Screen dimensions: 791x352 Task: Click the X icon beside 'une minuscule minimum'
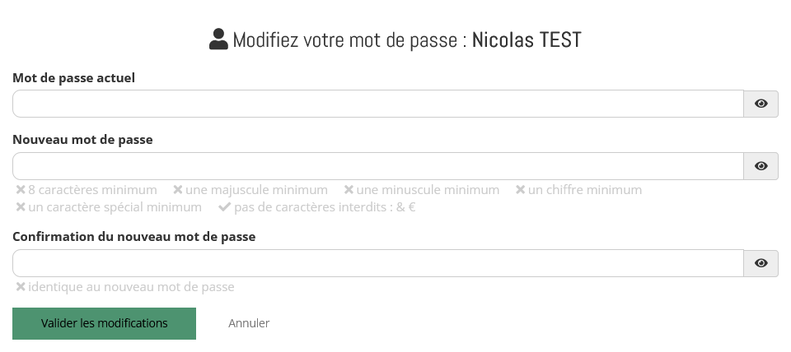pos(349,190)
